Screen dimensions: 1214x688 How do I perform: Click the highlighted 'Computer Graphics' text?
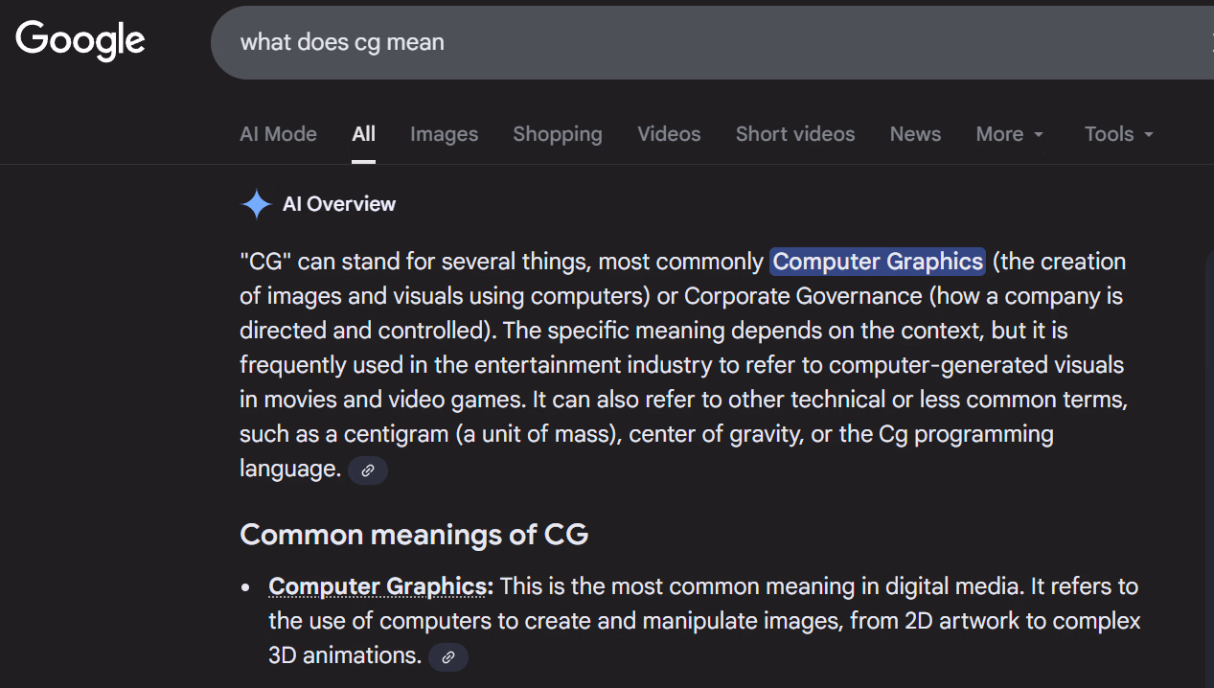[878, 262]
